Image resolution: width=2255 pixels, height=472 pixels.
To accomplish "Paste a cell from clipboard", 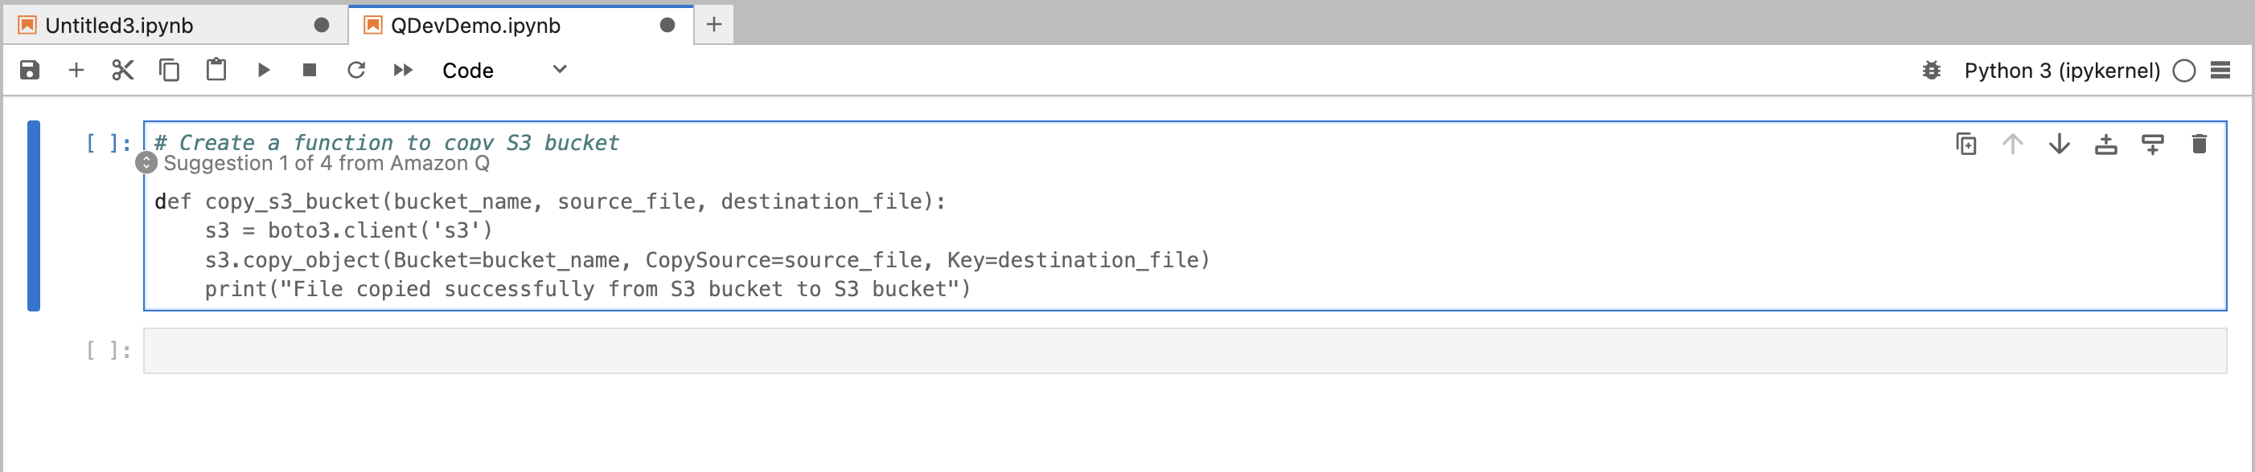I will tap(217, 70).
